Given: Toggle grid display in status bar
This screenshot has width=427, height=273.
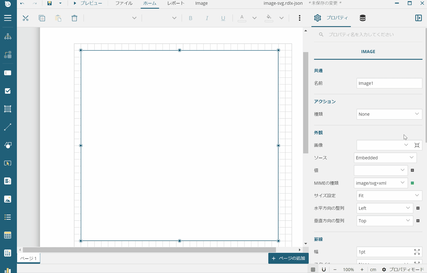Looking at the screenshot, I should tap(313, 270).
